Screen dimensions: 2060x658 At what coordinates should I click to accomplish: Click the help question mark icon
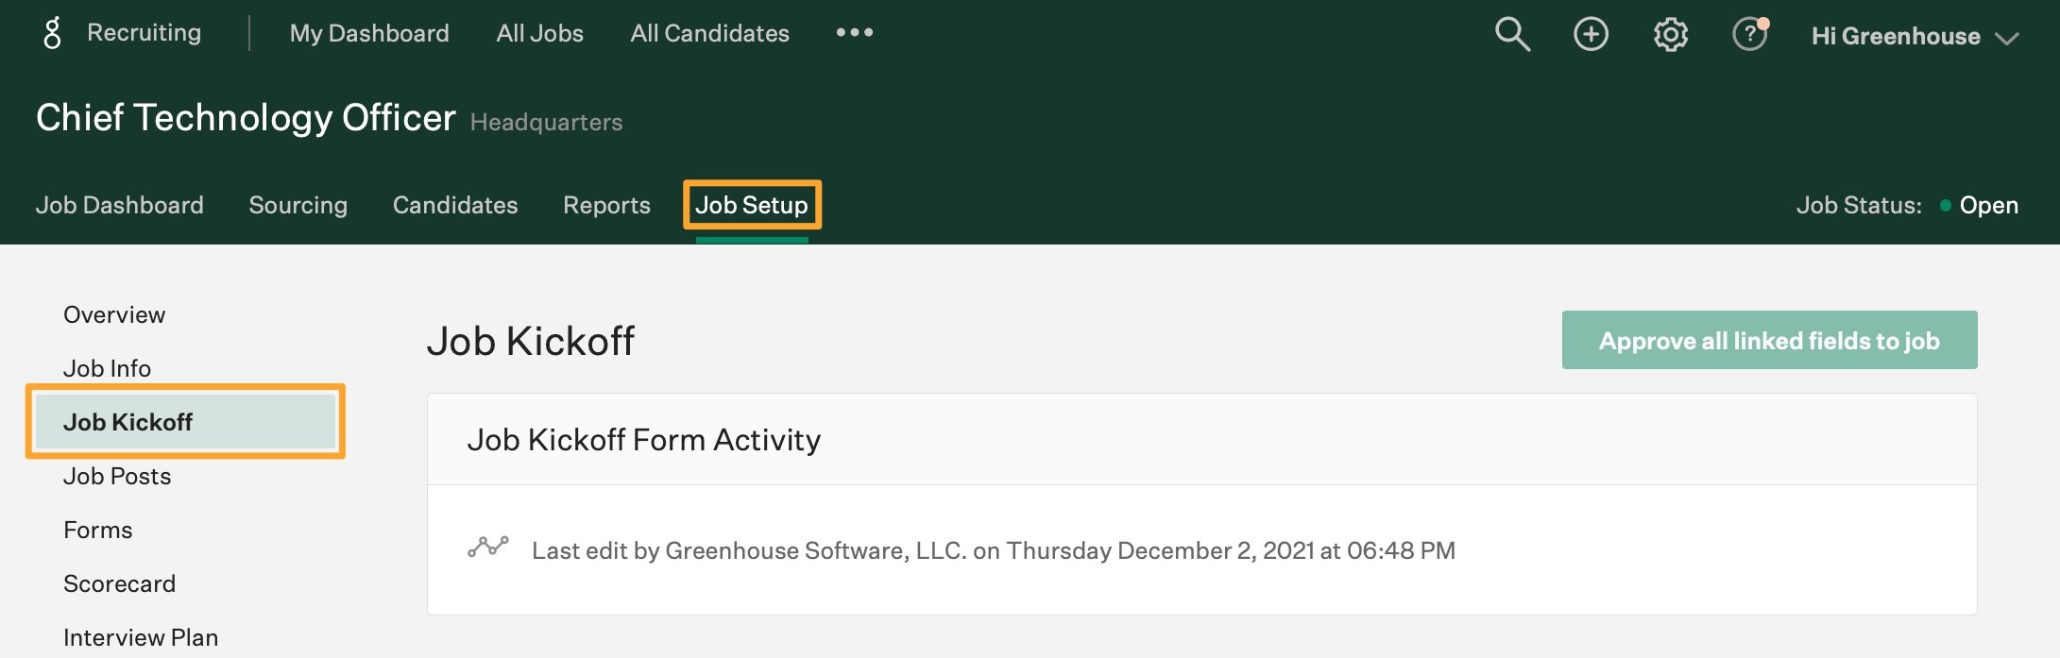pyautogui.click(x=1749, y=36)
